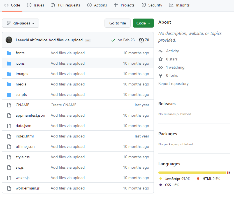
Task: Open offline.json file name
Action: click(25, 146)
